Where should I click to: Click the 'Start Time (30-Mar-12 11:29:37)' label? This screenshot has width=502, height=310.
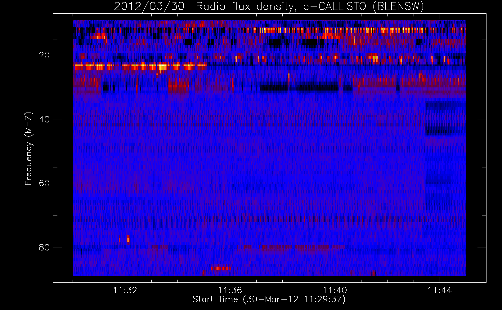click(x=269, y=299)
